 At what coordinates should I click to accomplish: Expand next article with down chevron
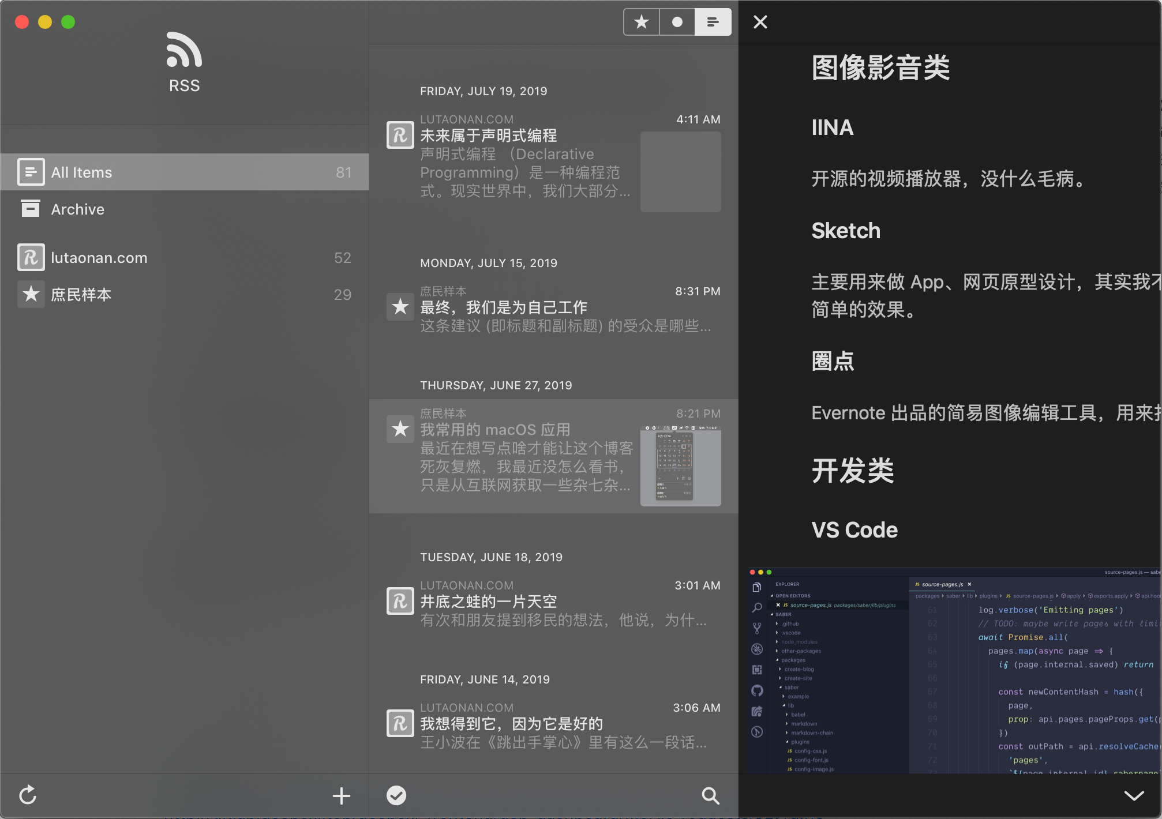point(1134,795)
